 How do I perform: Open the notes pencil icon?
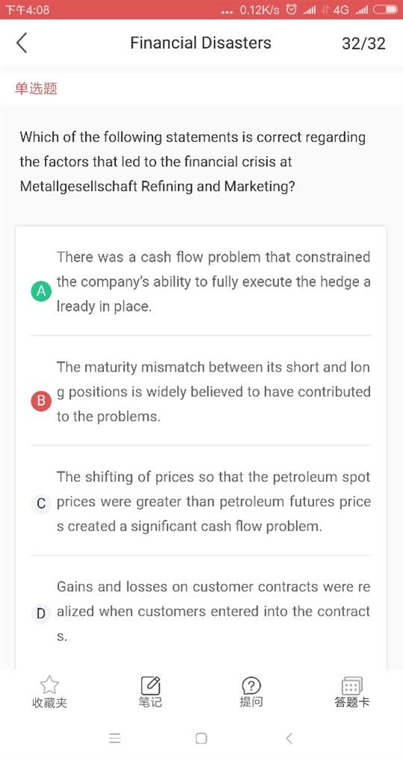(x=151, y=686)
